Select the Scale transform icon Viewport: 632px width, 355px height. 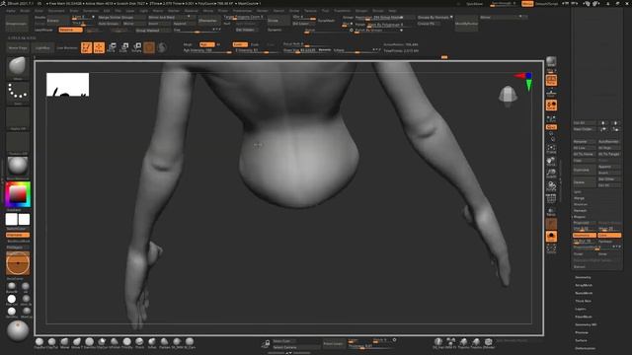click(x=124, y=47)
